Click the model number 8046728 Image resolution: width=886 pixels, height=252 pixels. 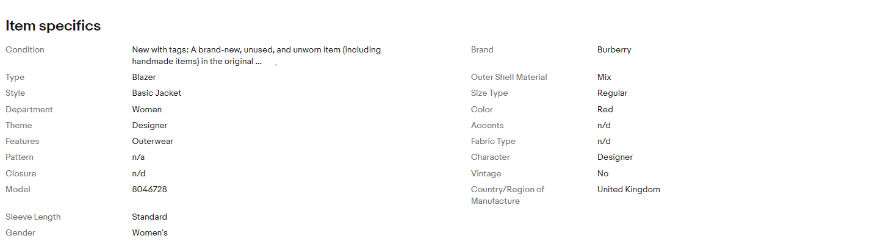[x=149, y=190]
